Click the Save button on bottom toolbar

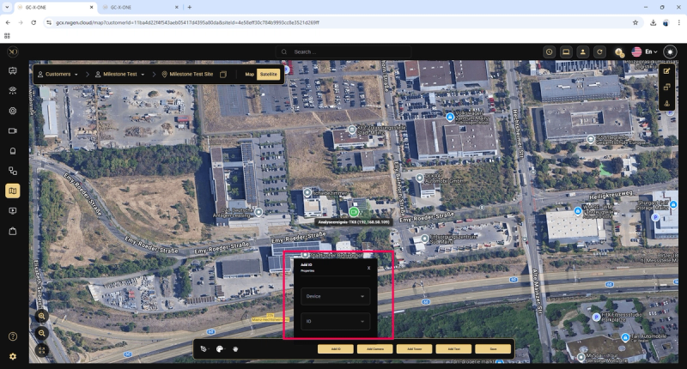(x=493, y=349)
